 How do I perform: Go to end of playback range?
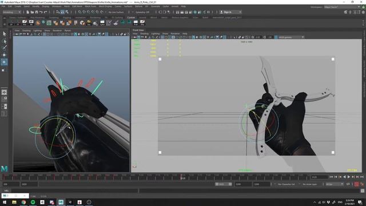(362, 177)
